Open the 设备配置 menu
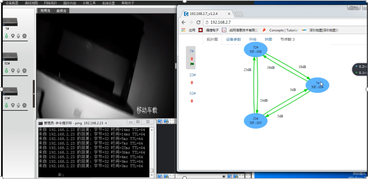Image resolution: width=368 pixels, height=179 pixels. pyautogui.click(x=12, y=3)
